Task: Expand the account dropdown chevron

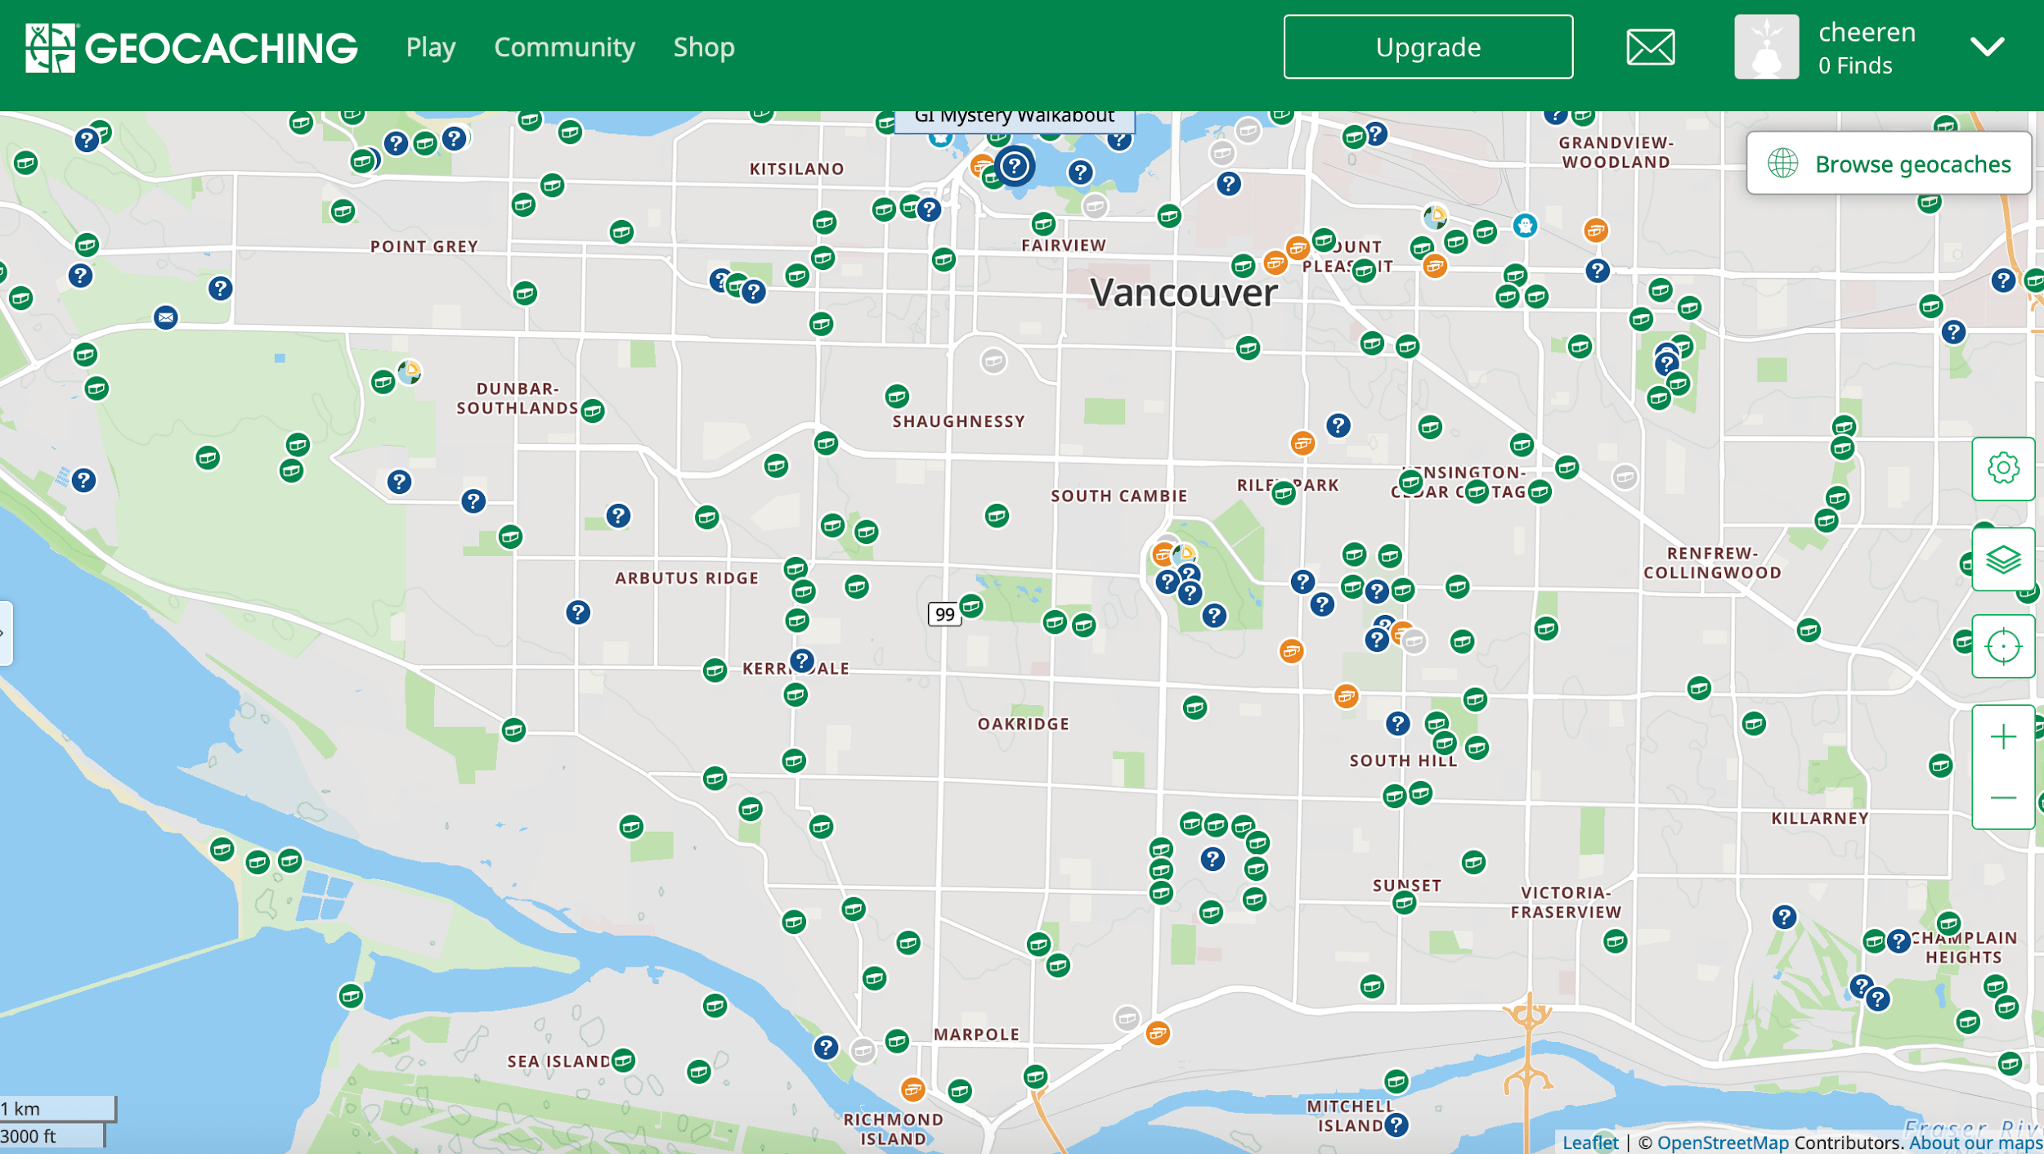Action: click(x=1988, y=47)
